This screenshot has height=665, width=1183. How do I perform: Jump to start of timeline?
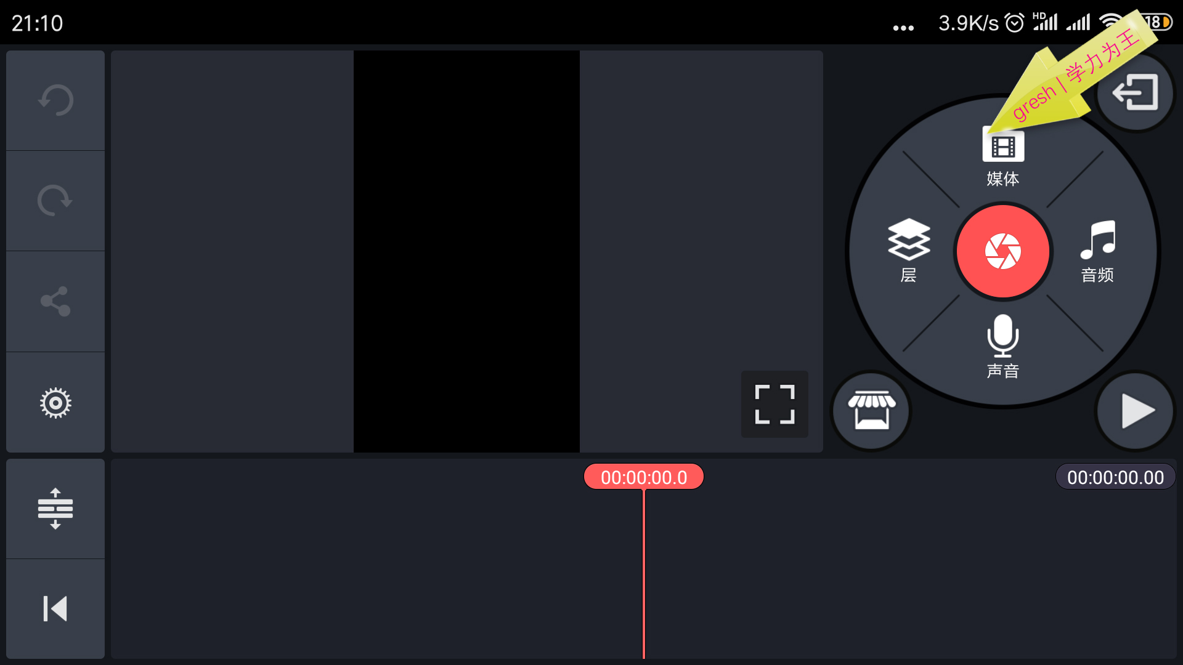[x=55, y=609]
